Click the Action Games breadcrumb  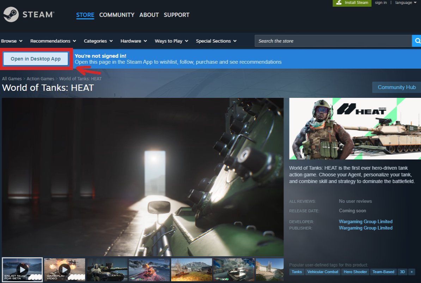[40, 78]
